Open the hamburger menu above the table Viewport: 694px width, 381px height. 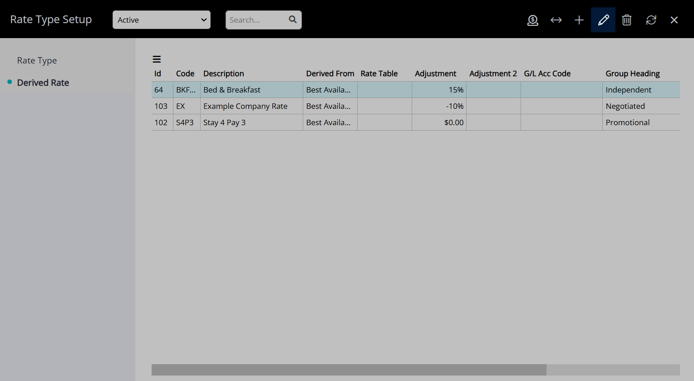pos(157,59)
